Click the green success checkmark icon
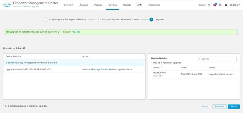Viewport: 243px width, 113px height. pos(8,32)
